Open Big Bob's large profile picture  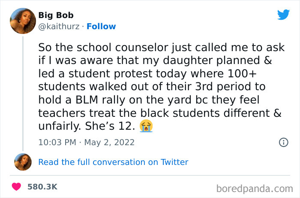point(22,20)
